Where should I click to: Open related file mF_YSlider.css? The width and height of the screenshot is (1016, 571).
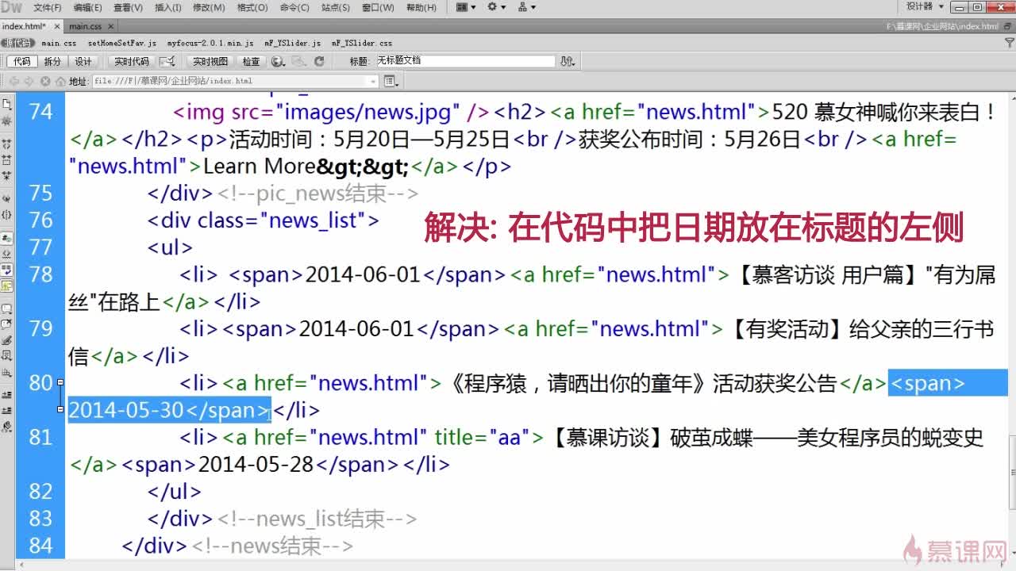click(x=362, y=43)
